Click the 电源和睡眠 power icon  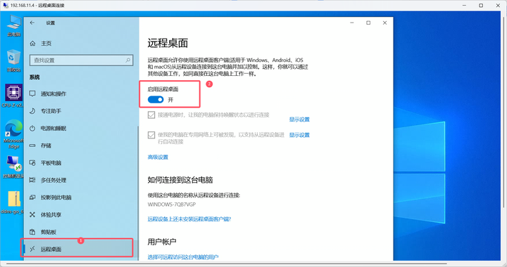click(32, 129)
